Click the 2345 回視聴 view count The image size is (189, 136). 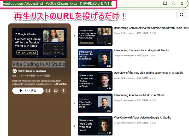(x=142, y=123)
